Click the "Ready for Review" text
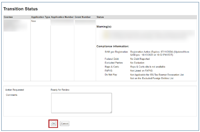Screen dimensions: 200x132 (x=60, y=90)
